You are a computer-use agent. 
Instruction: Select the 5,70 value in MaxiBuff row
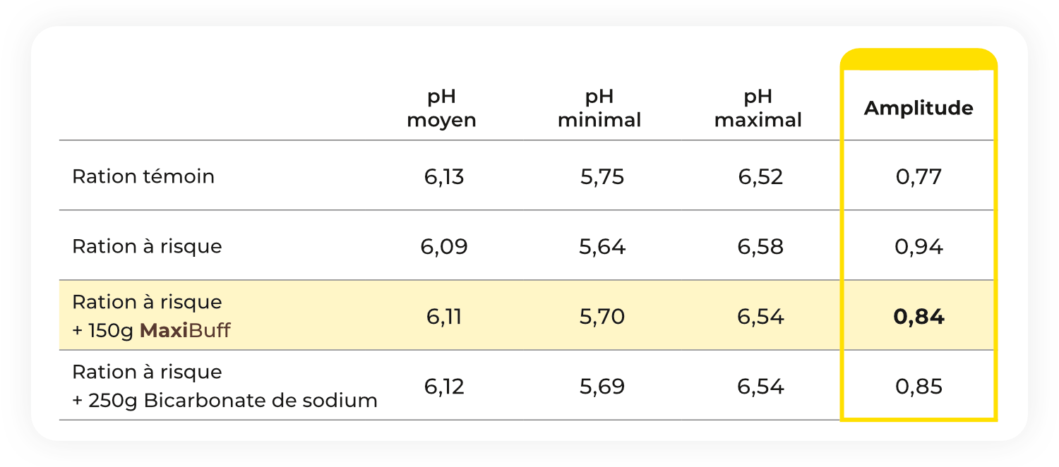click(x=602, y=317)
